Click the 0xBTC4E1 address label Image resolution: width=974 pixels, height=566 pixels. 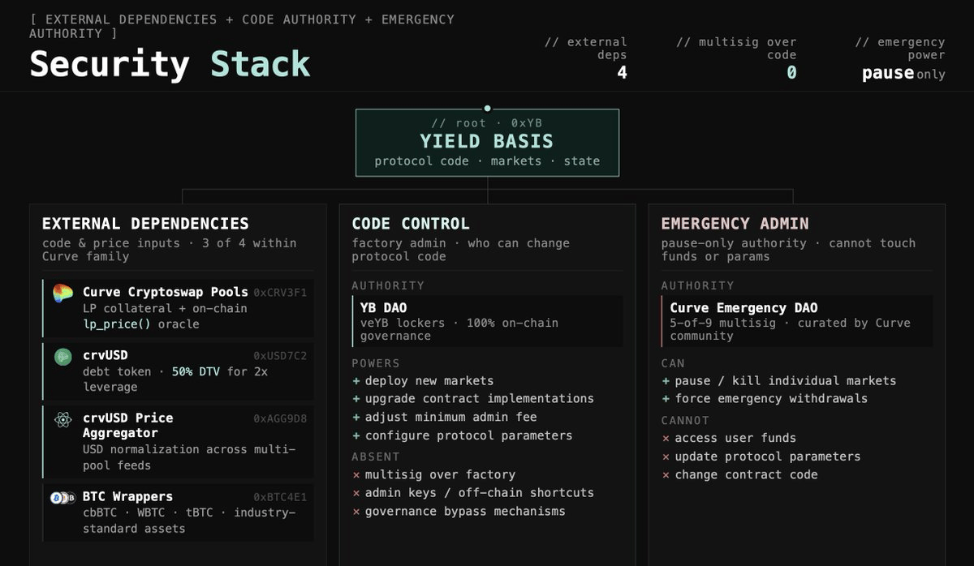click(x=280, y=497)
